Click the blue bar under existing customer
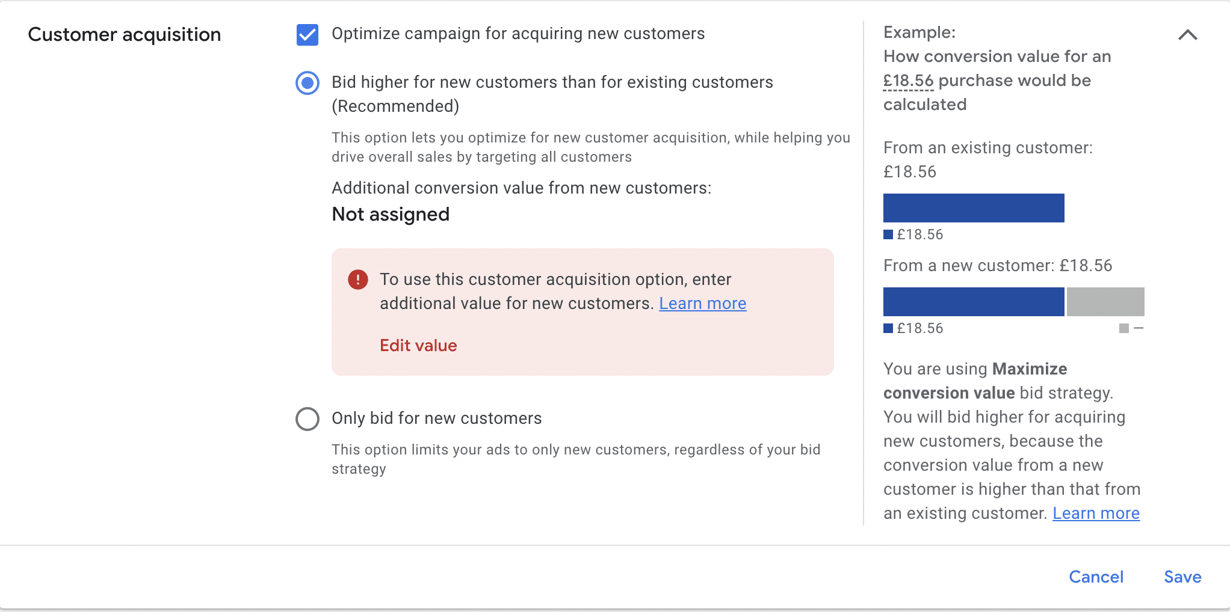This screenshot has width=1230, height=612. 973,208
